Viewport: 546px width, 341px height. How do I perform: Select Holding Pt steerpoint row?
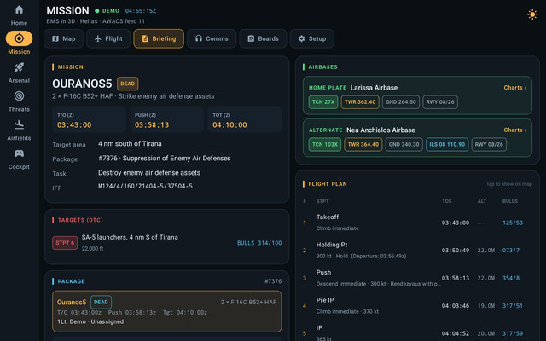click(x=417, y=250)
